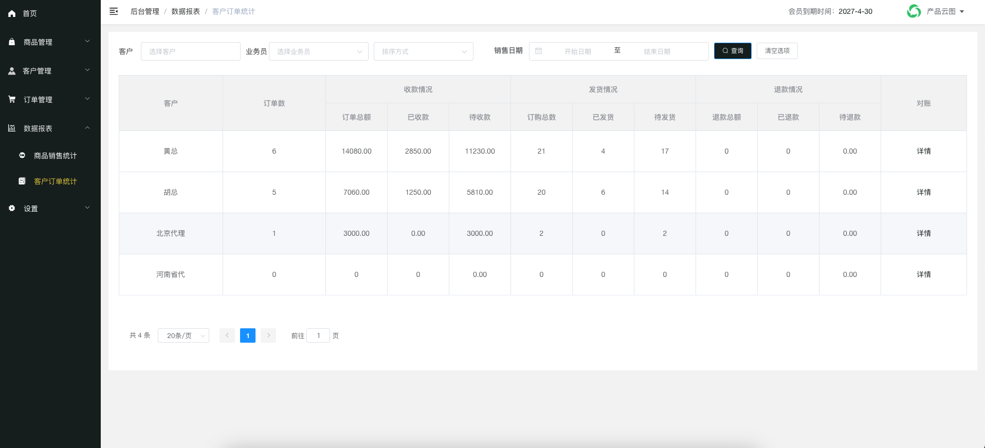Viewport: 985px width, 448px height.
Task: Click the 查询 search button
Action: (x=733, y=51)
